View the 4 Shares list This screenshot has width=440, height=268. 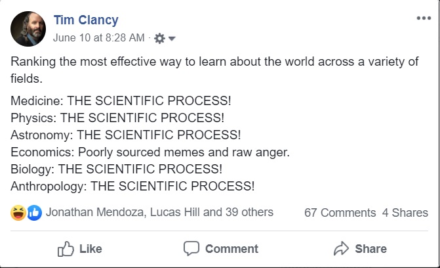(x=405, y=213)
